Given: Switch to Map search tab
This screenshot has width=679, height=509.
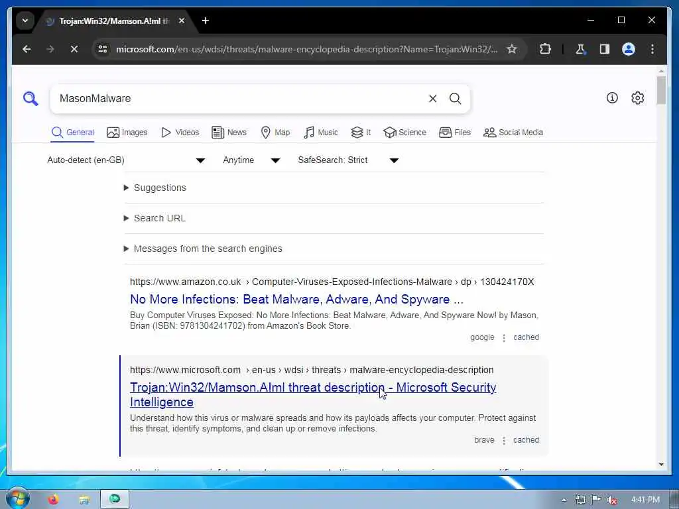Looking at the screenshot, I should [x=275, y=133].
